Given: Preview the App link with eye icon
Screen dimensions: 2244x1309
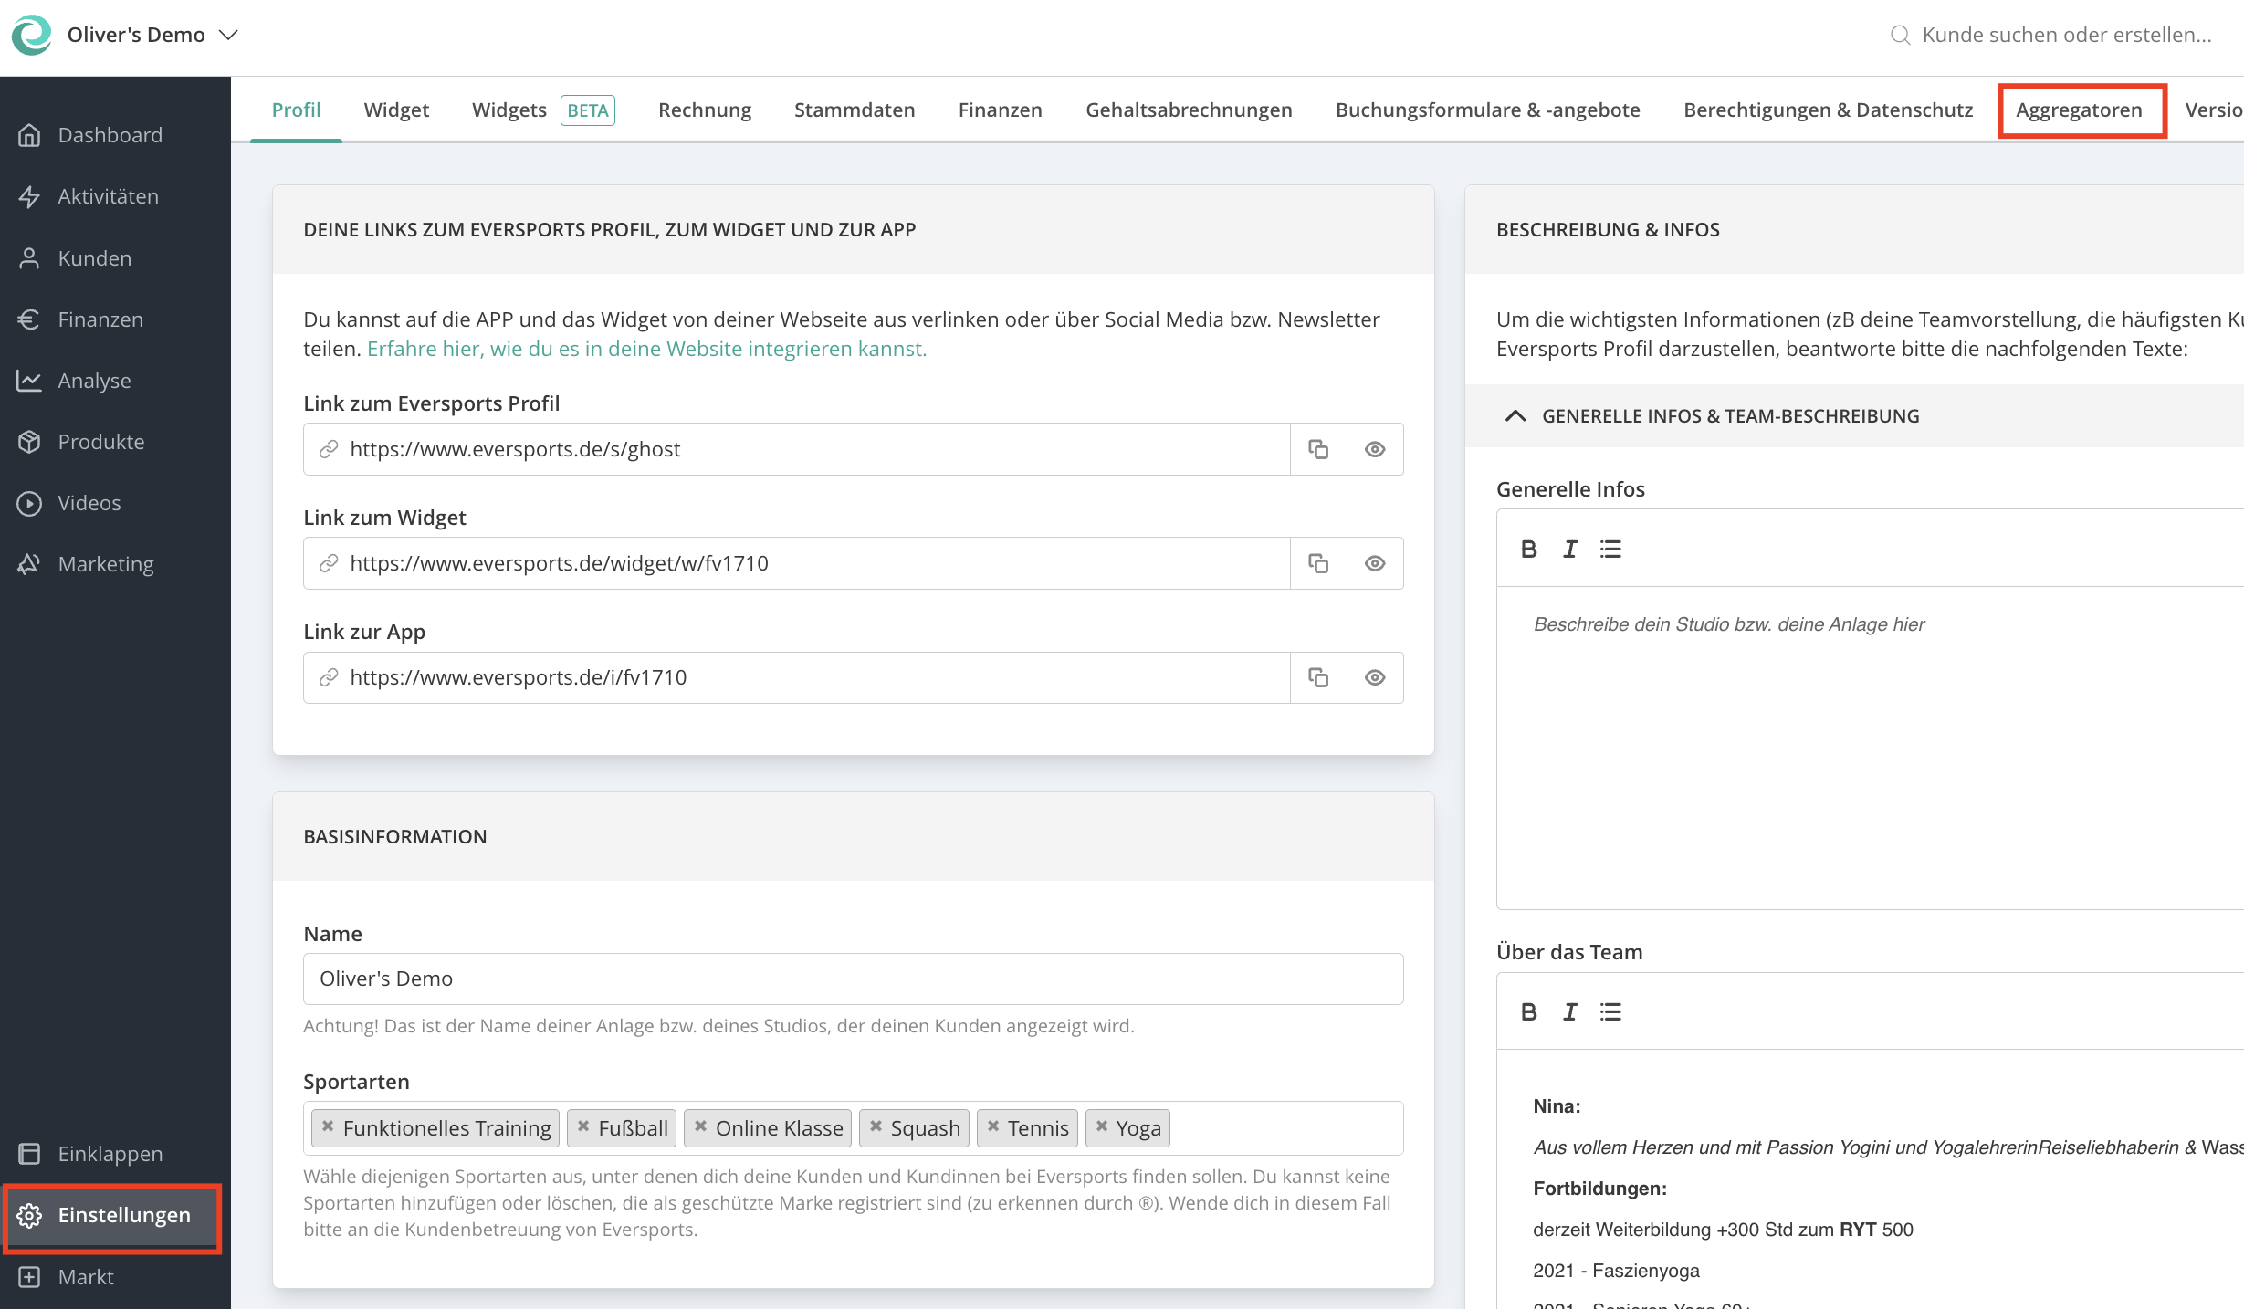Looking at the screenshot, I should point(1375,677).
